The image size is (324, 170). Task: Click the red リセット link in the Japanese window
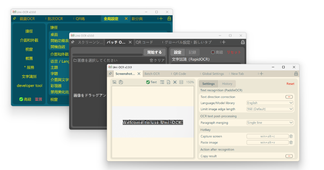click(x=234, y=52)
